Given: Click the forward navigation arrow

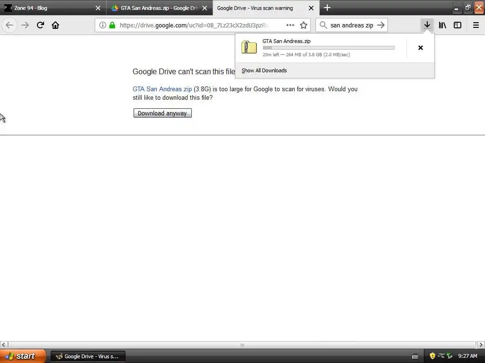Looking at the screenshot, I should coord(25,25).
